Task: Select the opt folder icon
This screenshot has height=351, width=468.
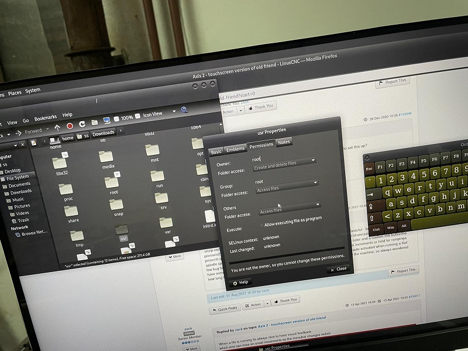Action: click(x=197, y=143)
